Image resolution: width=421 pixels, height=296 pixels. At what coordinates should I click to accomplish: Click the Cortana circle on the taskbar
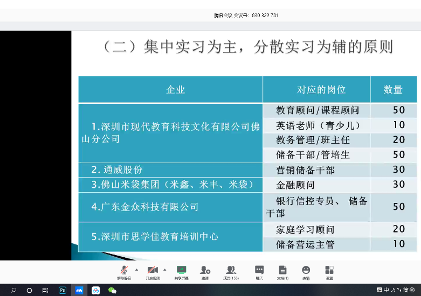[x=30, y=290]
